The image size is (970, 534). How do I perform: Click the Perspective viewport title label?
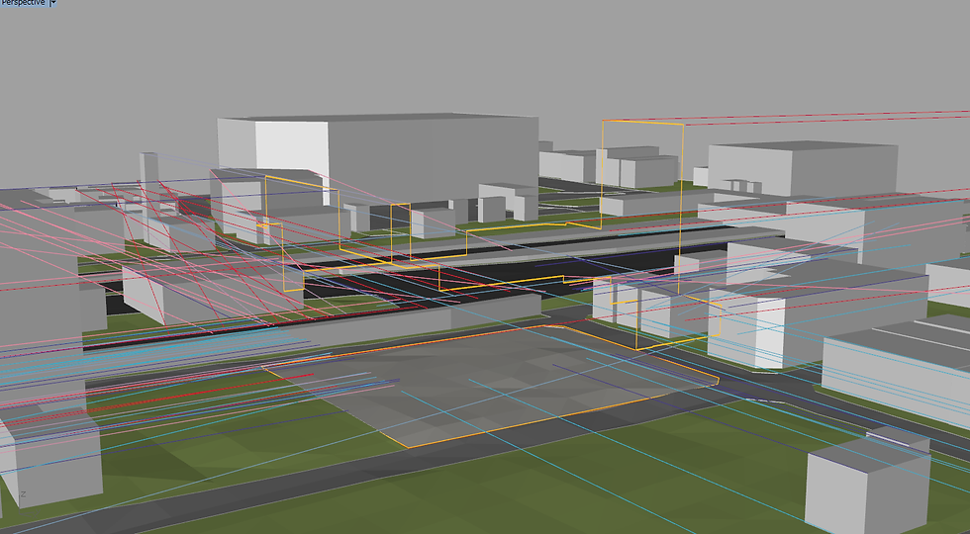point(23,2)
